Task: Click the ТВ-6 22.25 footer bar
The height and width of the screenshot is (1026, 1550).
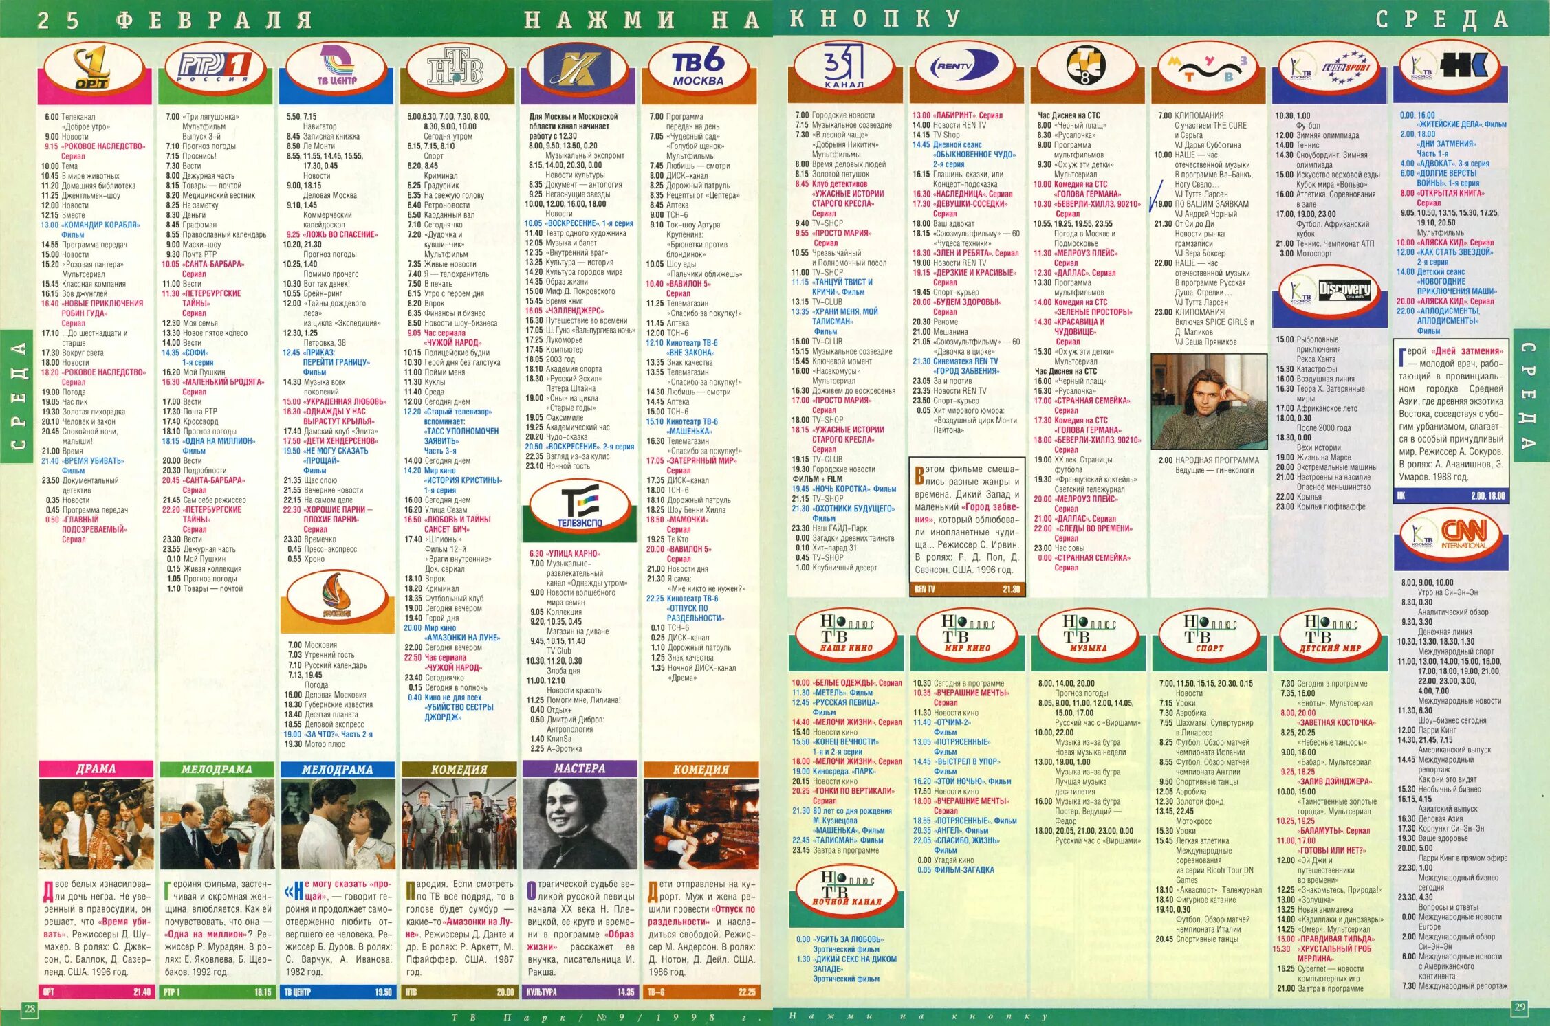Action: coord(701,992)
